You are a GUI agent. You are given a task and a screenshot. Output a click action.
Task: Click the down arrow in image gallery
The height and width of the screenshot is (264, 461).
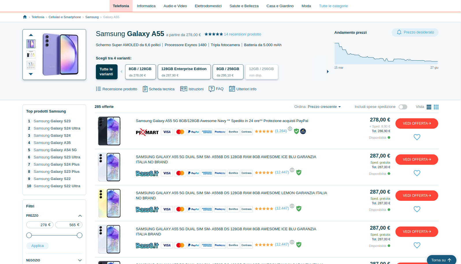(31, 74)
